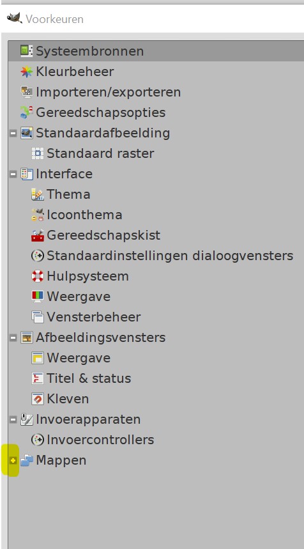Select Icoonthema under Interface
This screenshot has height=549, width=304.
pos(84,215)
